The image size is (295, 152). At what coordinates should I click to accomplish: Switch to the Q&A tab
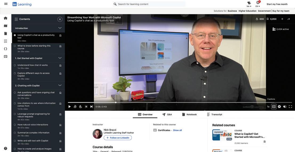(167, 115)
